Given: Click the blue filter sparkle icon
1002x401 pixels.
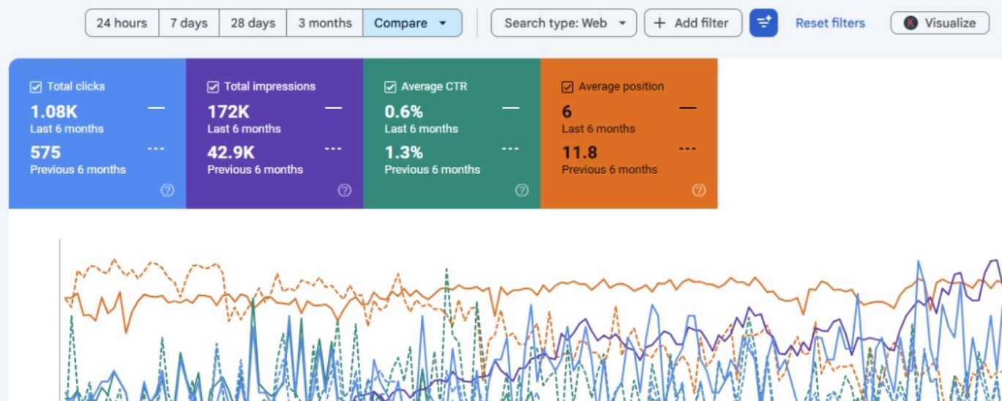Looking at the screenshot, I should click(763, 23).
